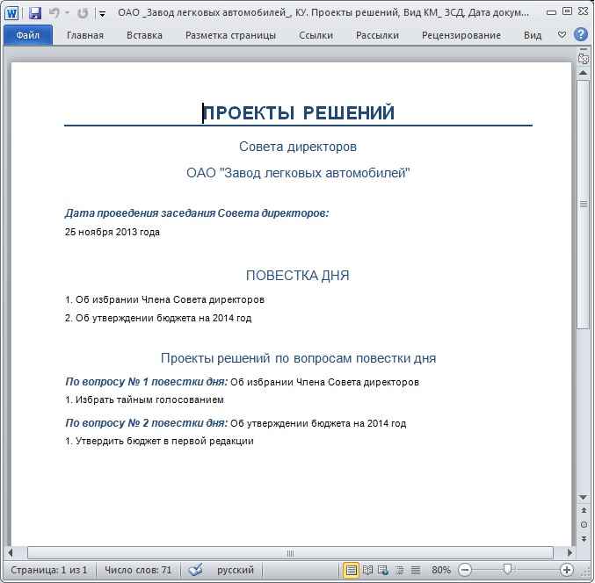Viewport: 595px width, 583px height.
Task: Click the ПОВЕСТКА ДНЯ heading
Action: tap(297, 276)
